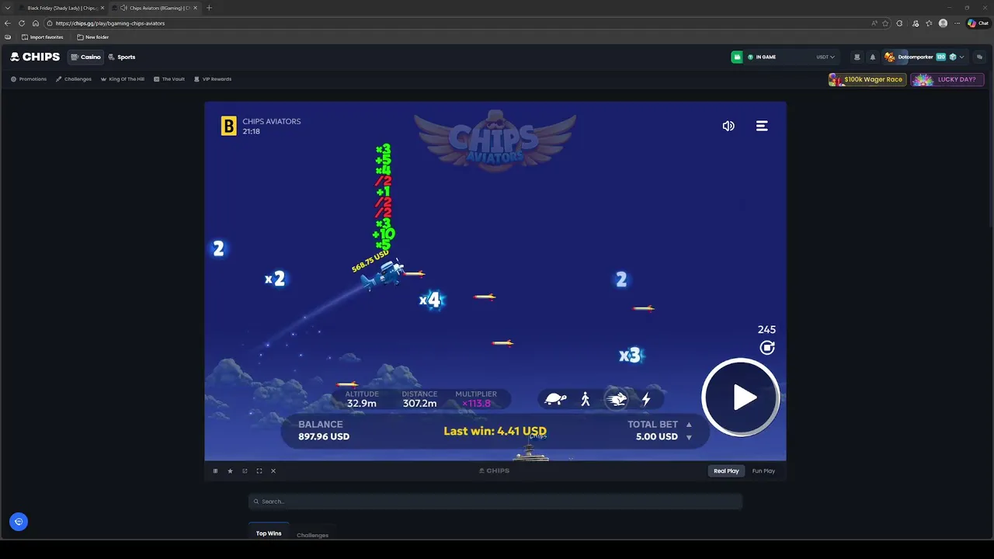Open Challenges in the top navigation
Screen dimensions: 994x559
click(x=74, y=79)
